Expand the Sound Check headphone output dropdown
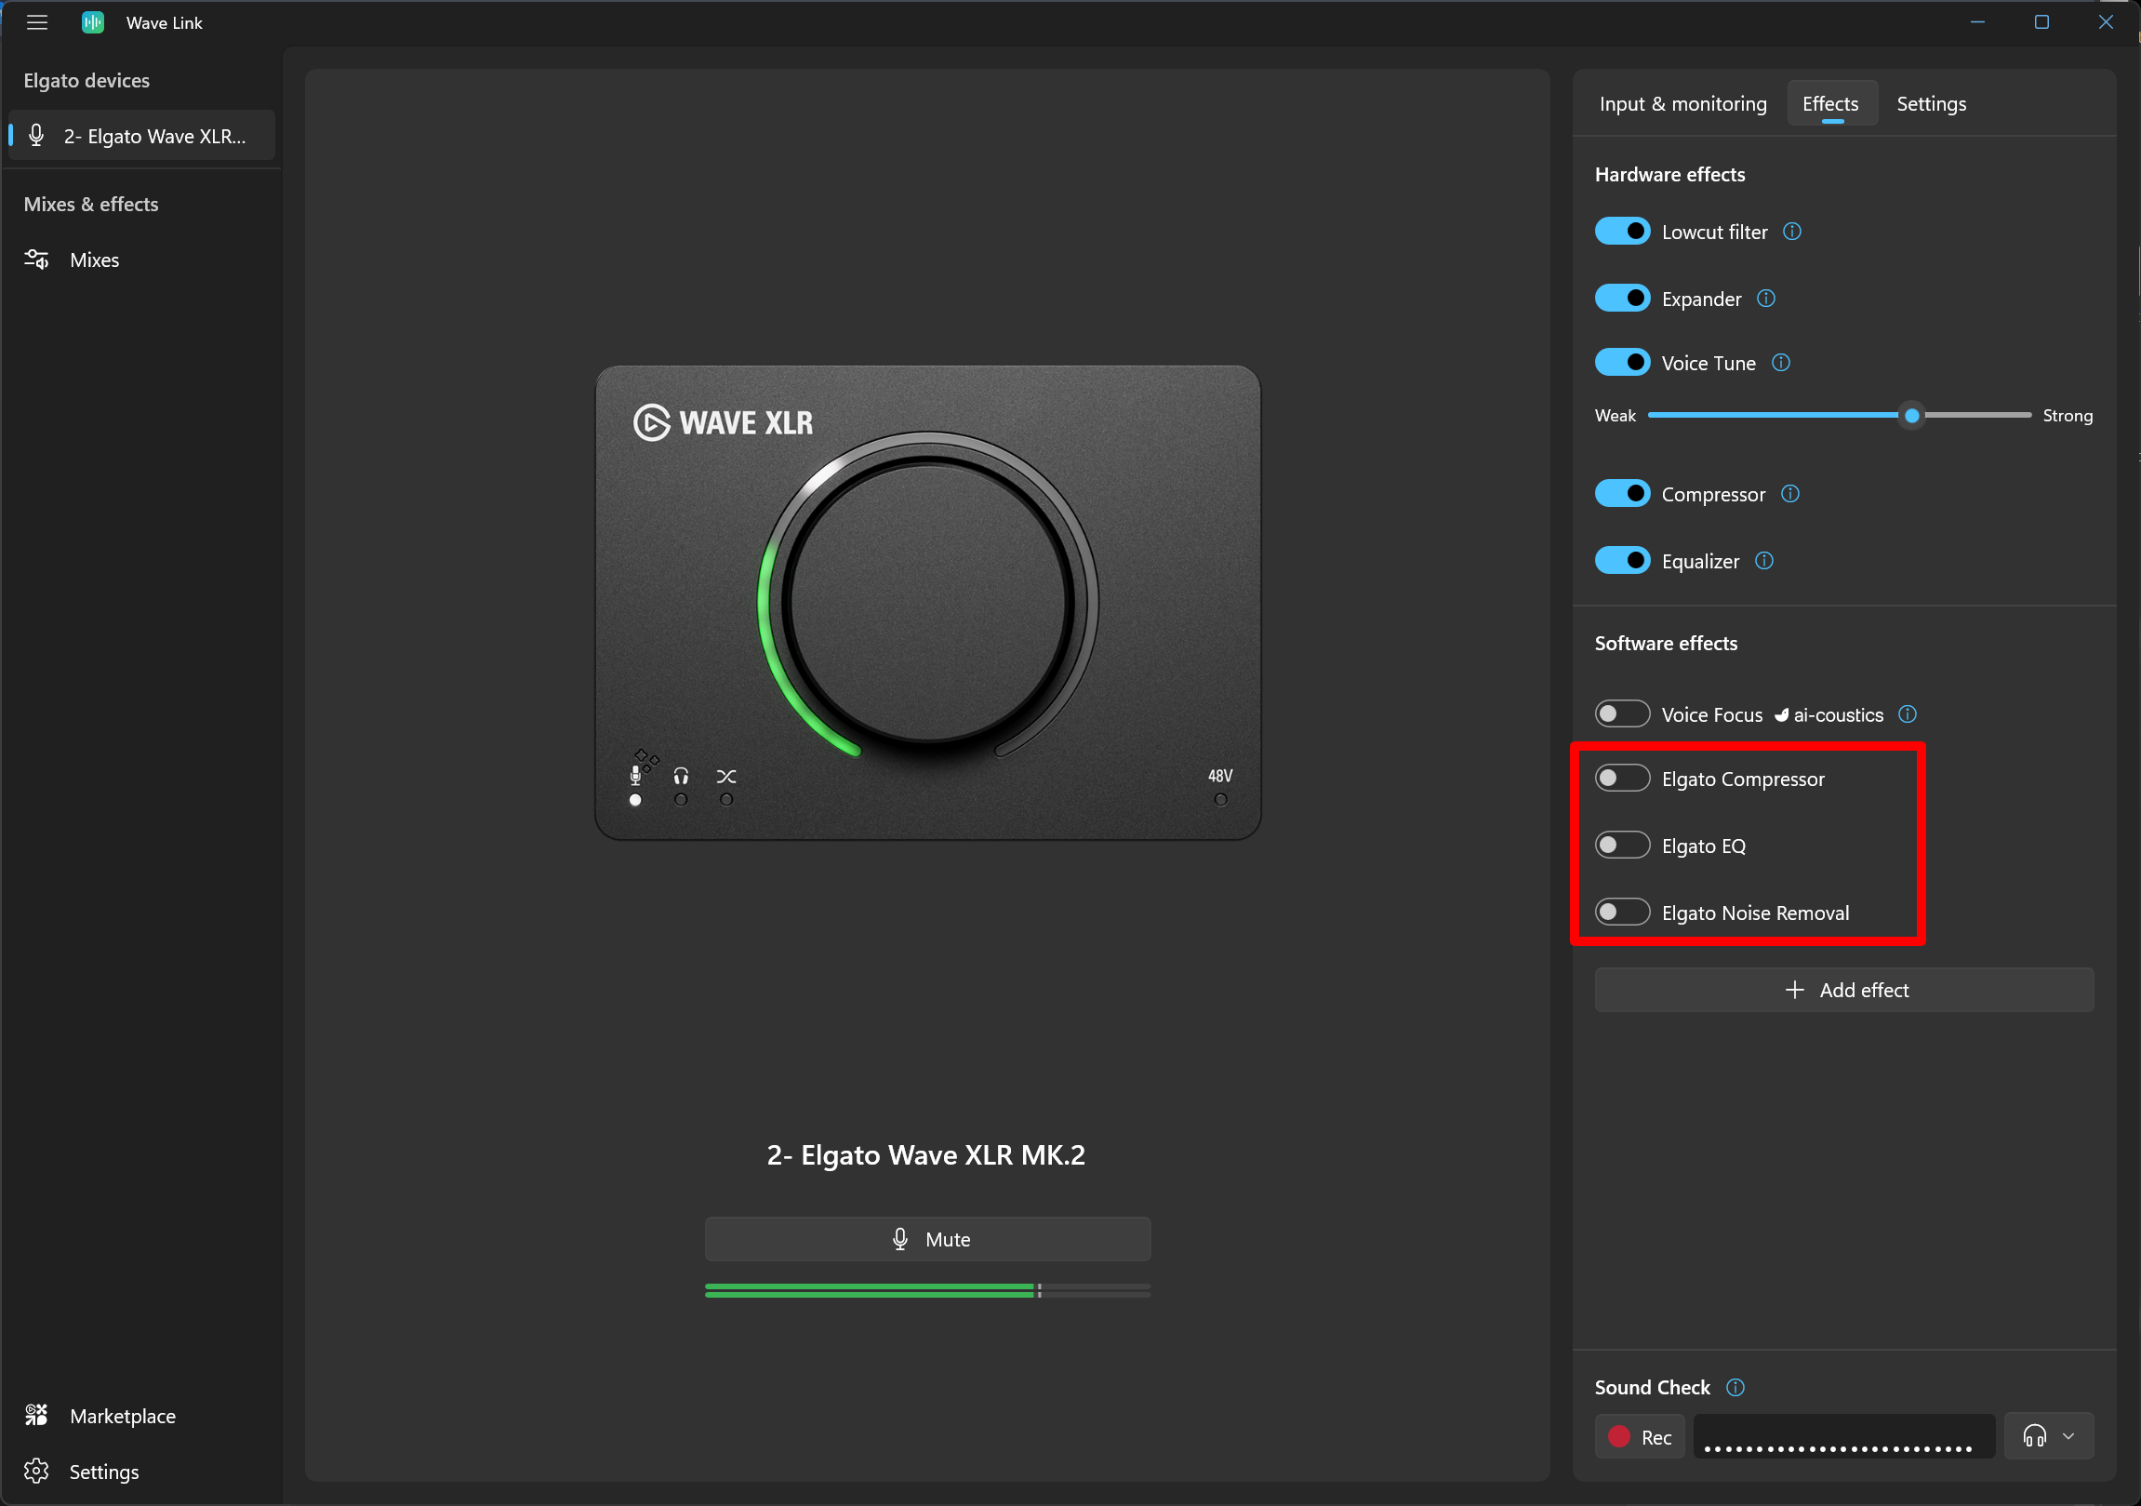 [2049, 1436]
